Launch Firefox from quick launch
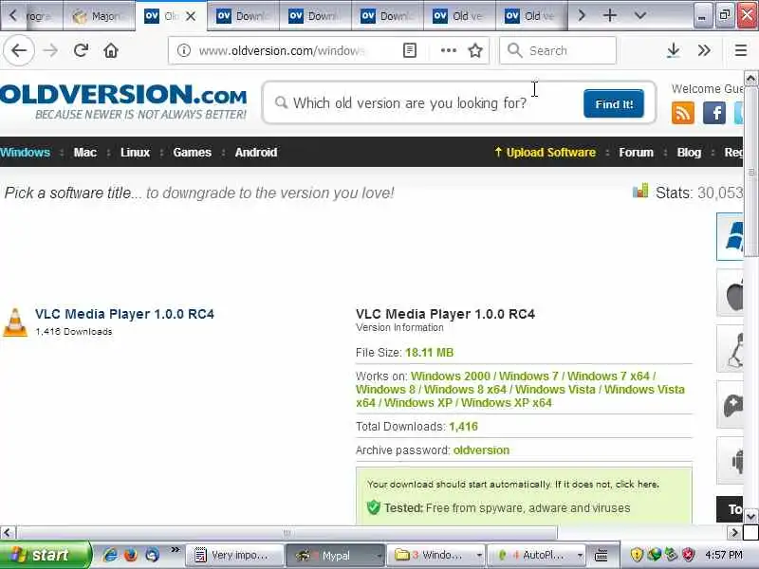This screenshot has width=759, height=569. [131, 555]
